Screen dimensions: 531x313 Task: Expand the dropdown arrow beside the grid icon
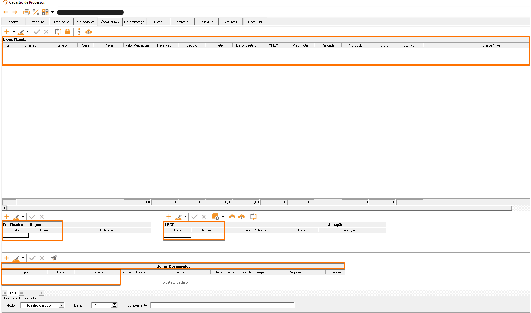(52, 12)
